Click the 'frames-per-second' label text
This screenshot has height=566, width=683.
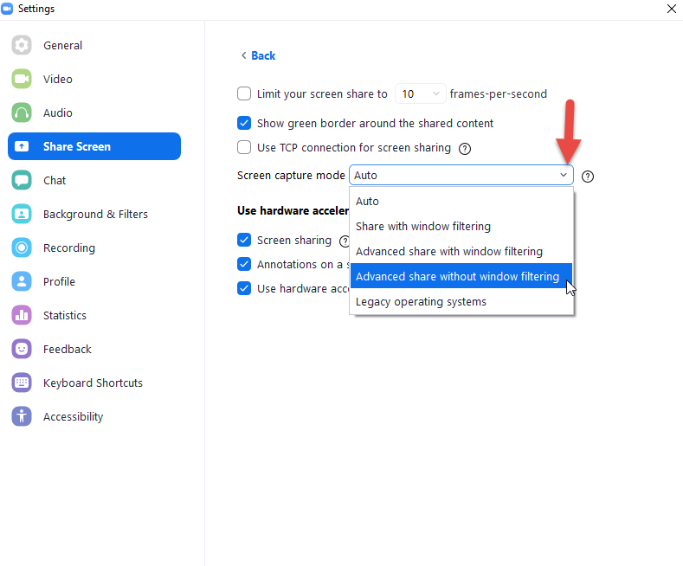499,94
